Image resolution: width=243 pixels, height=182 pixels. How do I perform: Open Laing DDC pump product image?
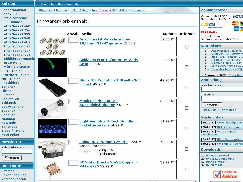(x=53, y=149)
